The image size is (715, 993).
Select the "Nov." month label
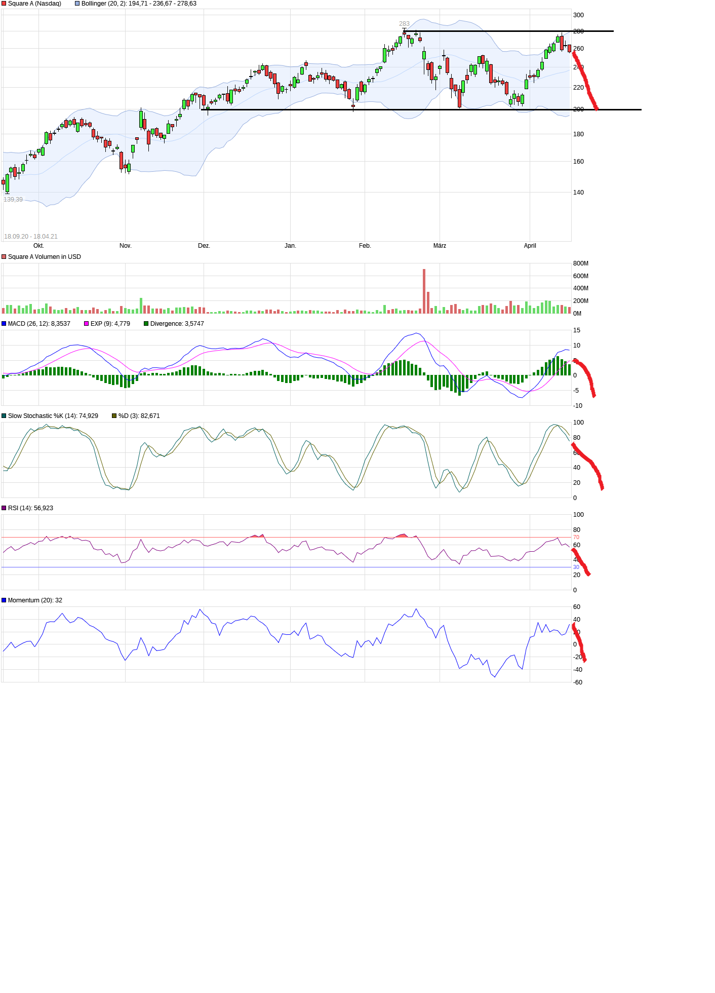point(126,246)
